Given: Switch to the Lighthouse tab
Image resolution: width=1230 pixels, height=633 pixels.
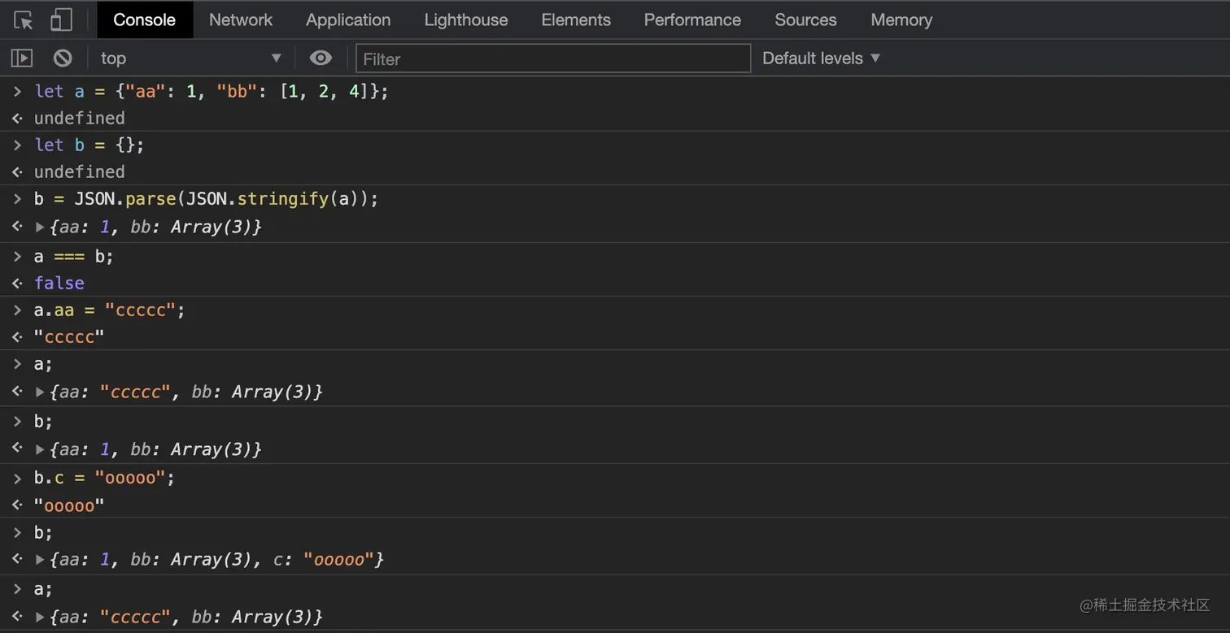Looking at the screenshot, I should [x=466, y=20].
